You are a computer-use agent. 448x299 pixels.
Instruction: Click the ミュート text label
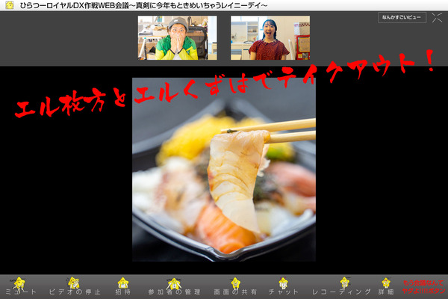tap(19, 292)
